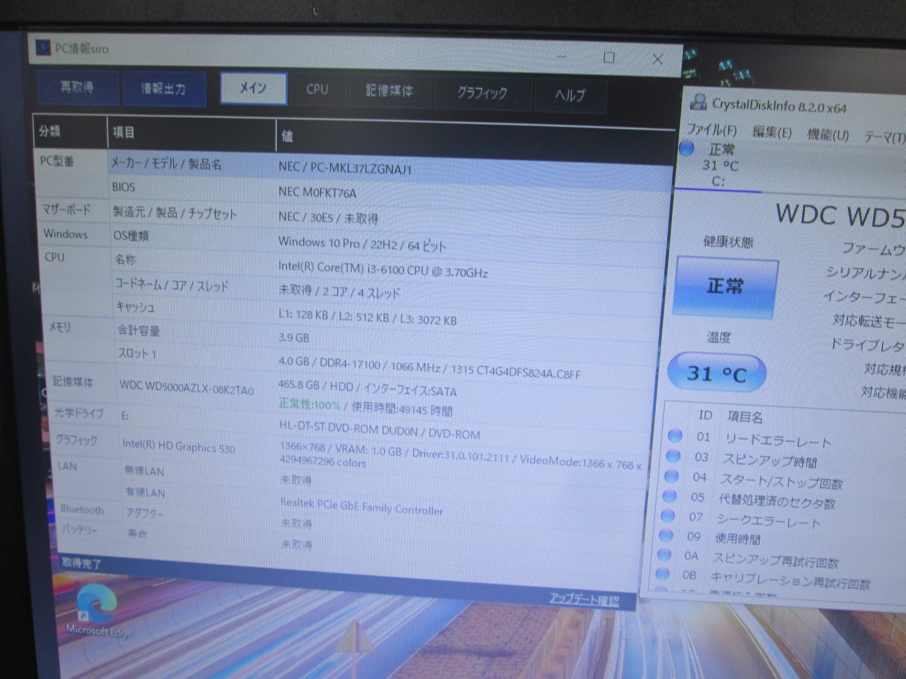The image size is (906, 679).
Task: Switch to the メイン tab
Action: [x=253, y=88]
